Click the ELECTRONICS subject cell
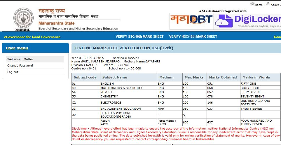281x145 pixels. coord(128,102)
